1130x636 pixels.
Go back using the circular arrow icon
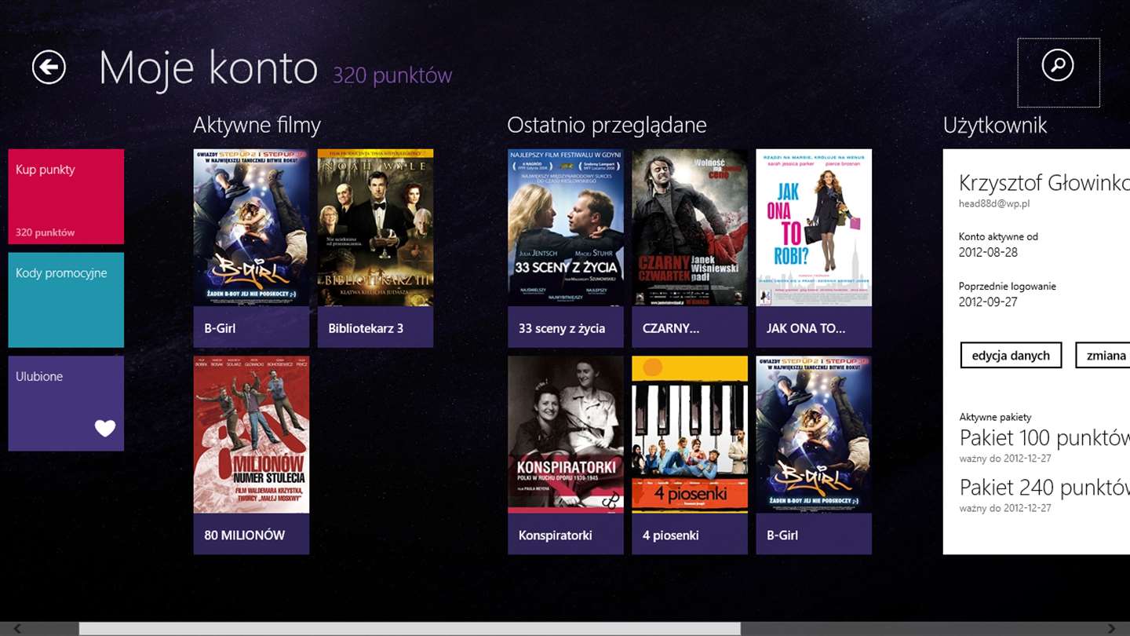(49, 68)
